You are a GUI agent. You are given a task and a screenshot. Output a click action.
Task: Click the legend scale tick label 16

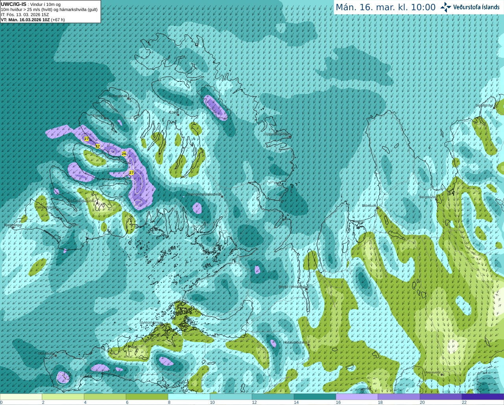[338, 402]
